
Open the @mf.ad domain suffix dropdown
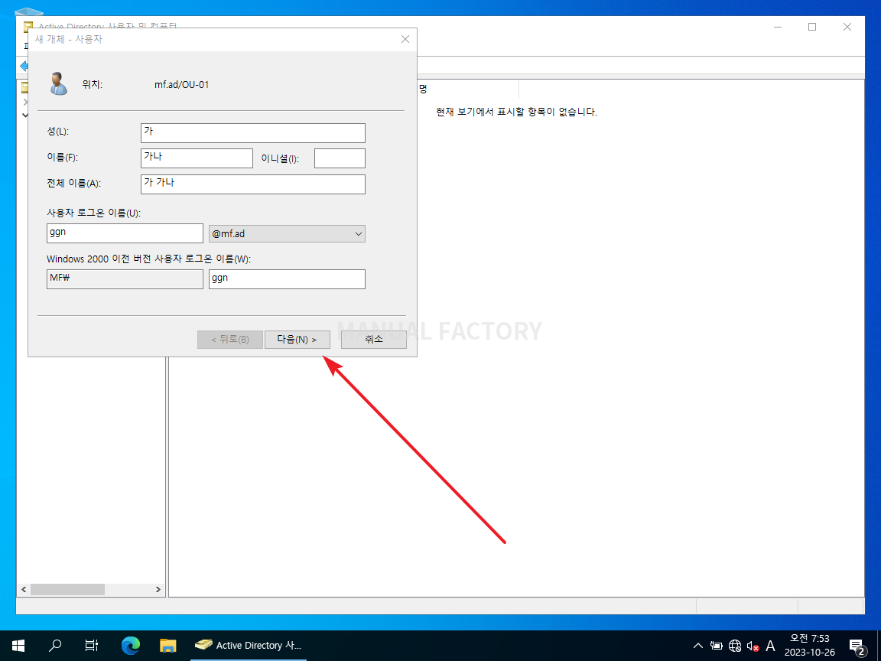[287, 234]
